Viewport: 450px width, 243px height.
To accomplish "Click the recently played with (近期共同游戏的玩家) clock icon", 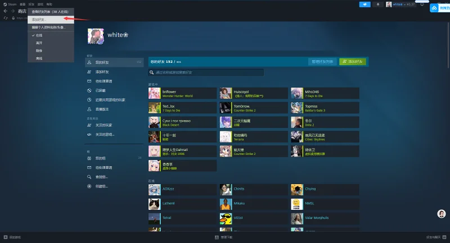I will 89,99.
